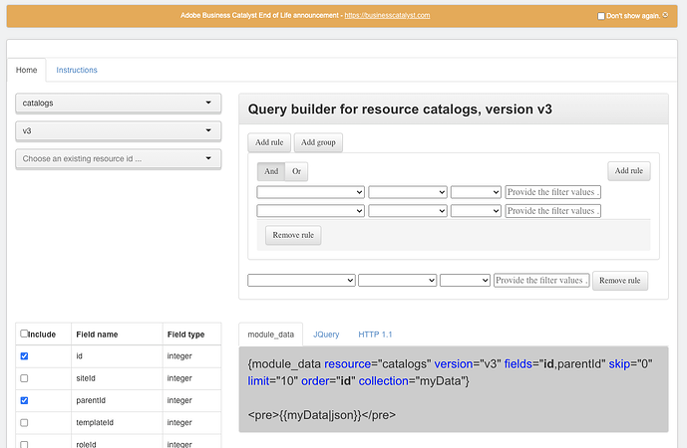
Task: Toggle the Include all header checkbox
Action: click(24, 334)
